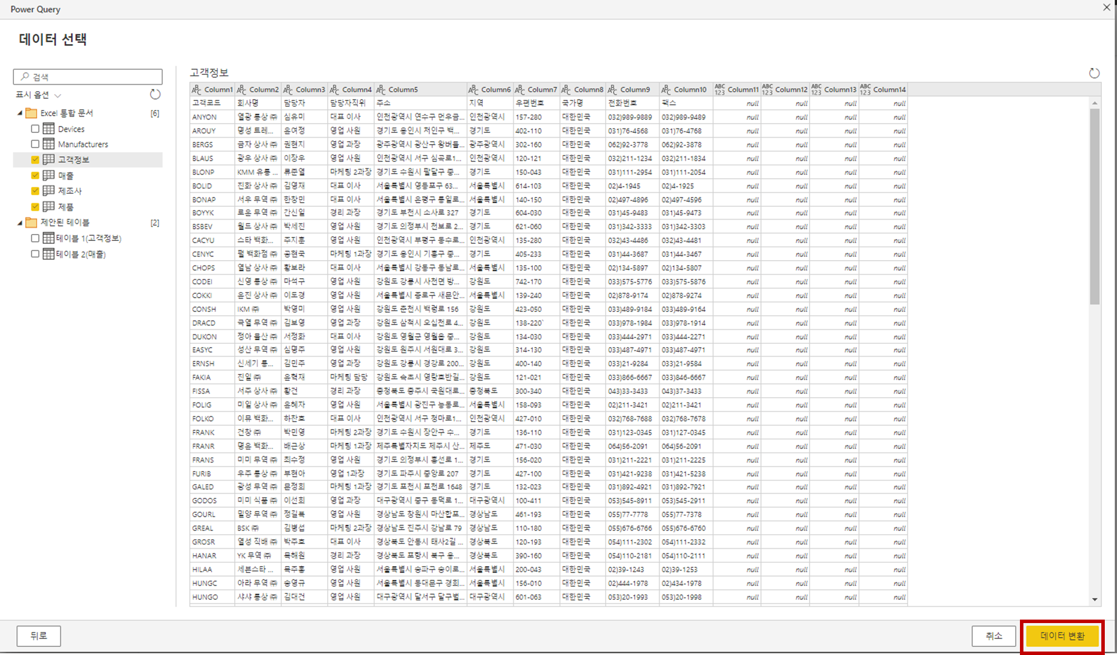Click the Devices table icon
The height and width of the screenshot is (655, 1117).
49,129
